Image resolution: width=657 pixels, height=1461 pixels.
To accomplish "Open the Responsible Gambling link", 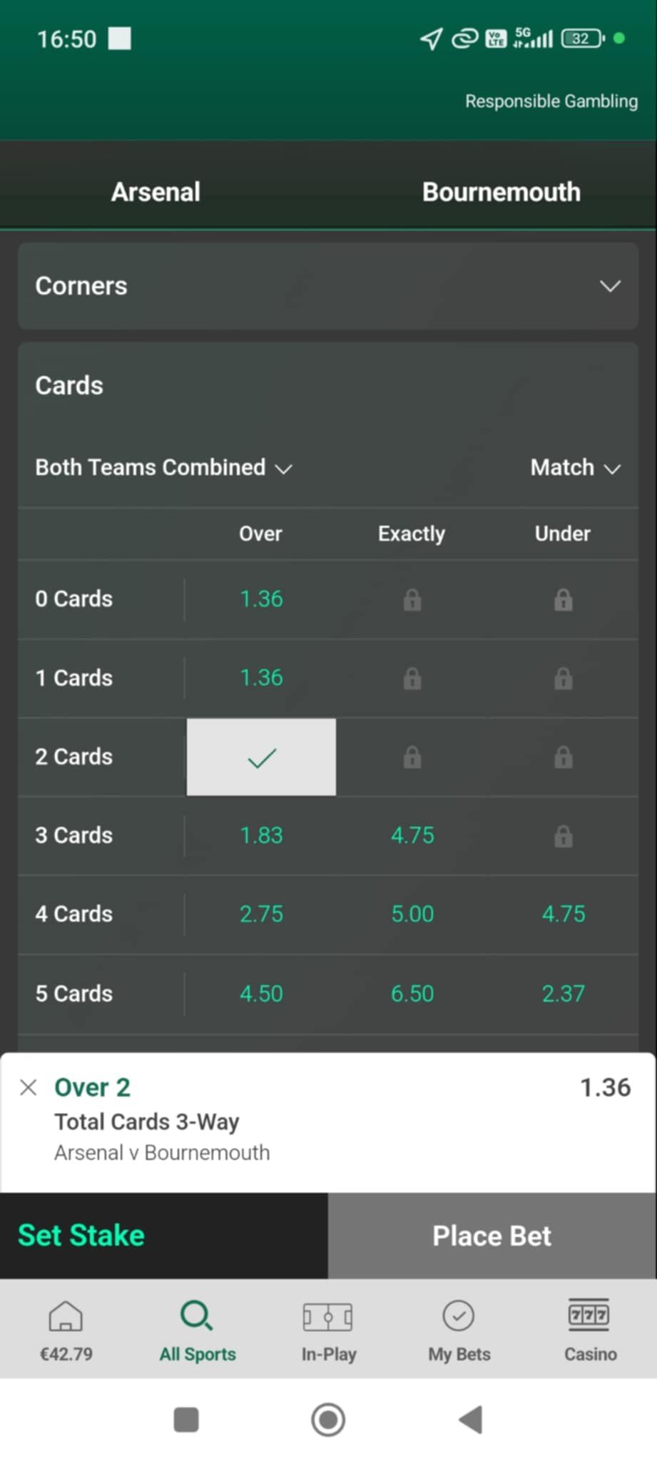I will tap(551, 101).
